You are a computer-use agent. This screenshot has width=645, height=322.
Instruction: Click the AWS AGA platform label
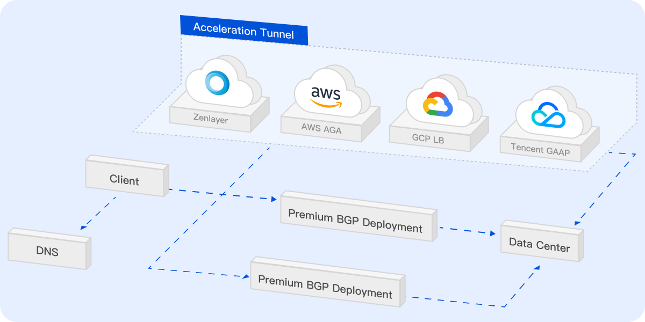[x=321, y=130]
